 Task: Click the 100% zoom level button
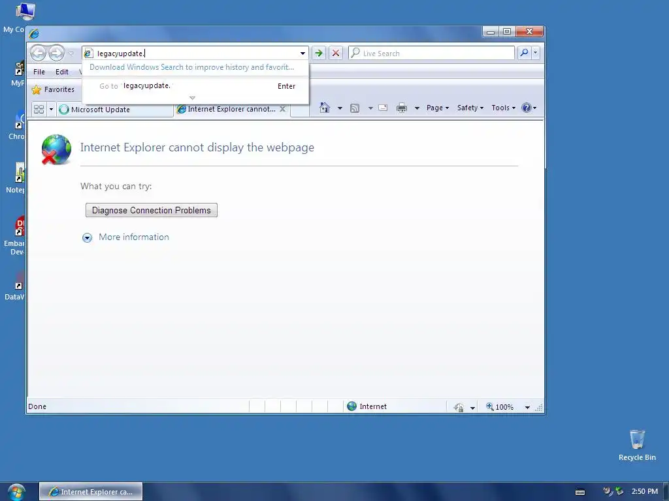pyautogui.click(x=500, y=407)
